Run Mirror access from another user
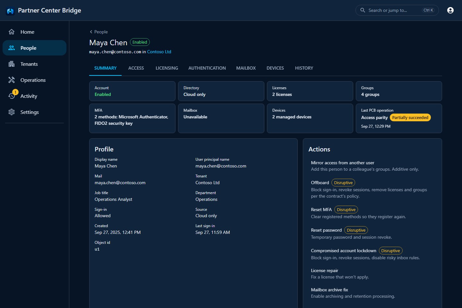Viewport: 462px width, 308px height. point(372,166)
